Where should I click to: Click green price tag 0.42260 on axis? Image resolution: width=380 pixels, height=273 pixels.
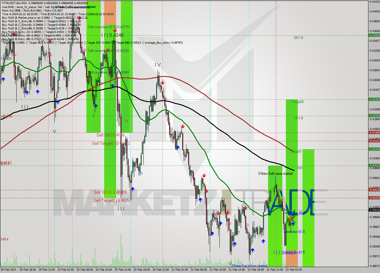click(374, 99)
